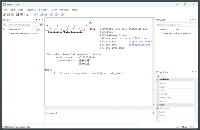Click the Properties next variable arrow
This screenshot has width=200, height=130.
tap(166, 76)
